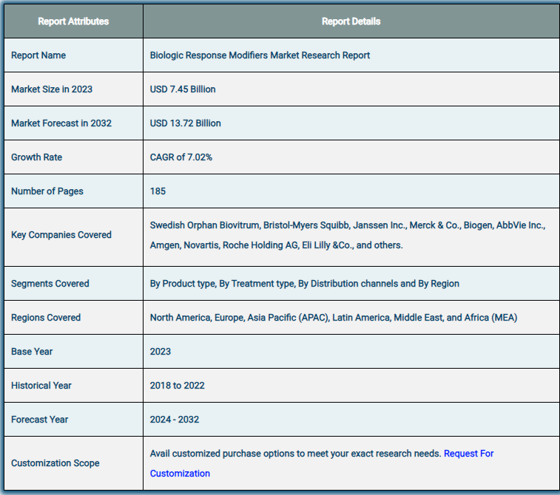560x495 pixels.
Task: Click the Customization Scope label
Action: coord(55,463)
